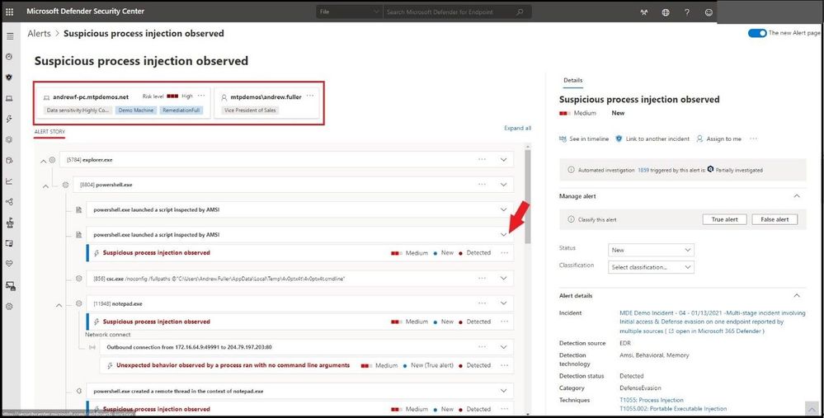
Task: Collapse the Alert details section
Action: tap(797, 296)
